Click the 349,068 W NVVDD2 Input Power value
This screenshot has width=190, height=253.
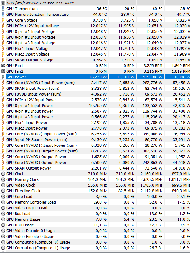pos(153,134)
